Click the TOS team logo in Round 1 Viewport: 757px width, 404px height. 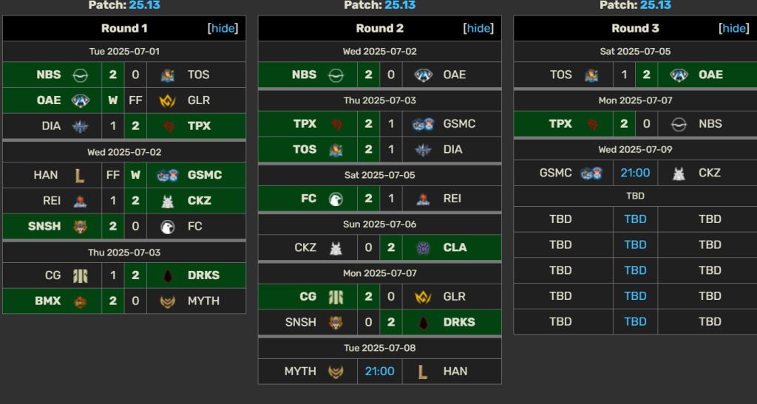tap(168, 75)
